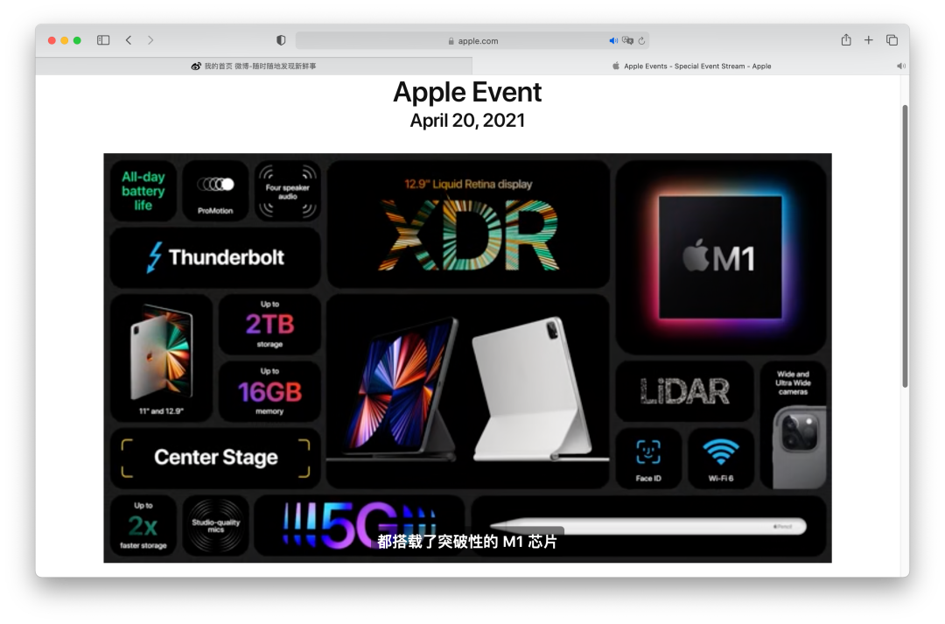Click the 16GB memory tile in the video
The height and width of the screenshot is (624, 945).
coord(269,391)
